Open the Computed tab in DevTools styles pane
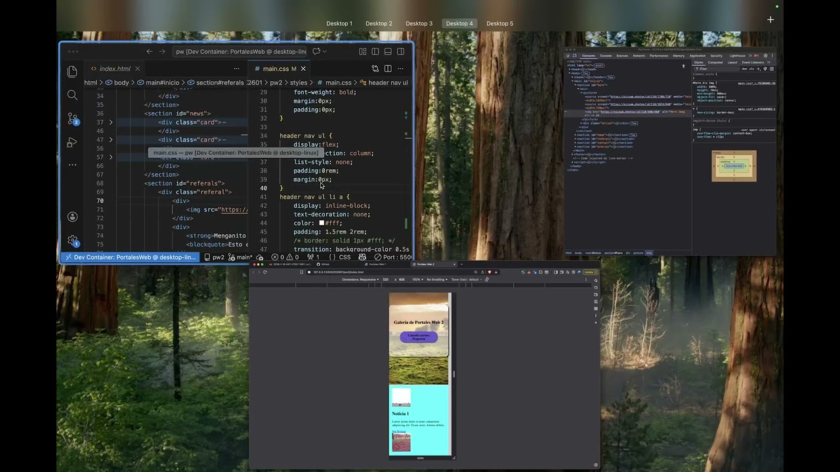This screenshot has height=472, width=840. (x=715, y=62)
